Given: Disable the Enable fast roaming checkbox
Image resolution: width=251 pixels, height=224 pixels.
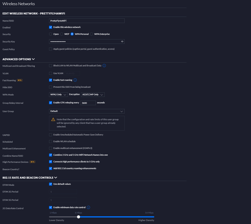Looking at the screenshot, I should coord(51,80).
